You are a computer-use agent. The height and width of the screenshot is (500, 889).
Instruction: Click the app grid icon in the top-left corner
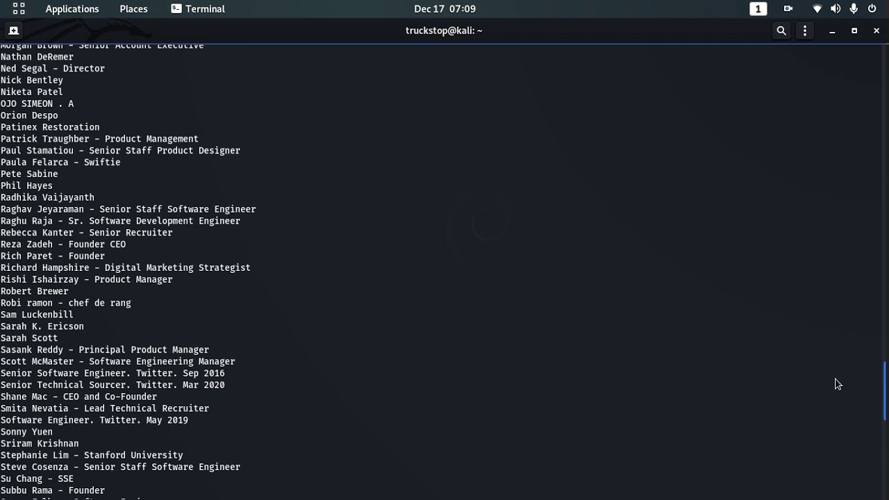[x=18, y=9]
